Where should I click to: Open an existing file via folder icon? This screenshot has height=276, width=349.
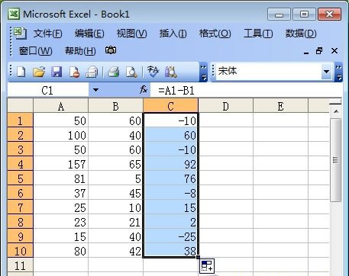pyautogui.click(x=39, y=72)
